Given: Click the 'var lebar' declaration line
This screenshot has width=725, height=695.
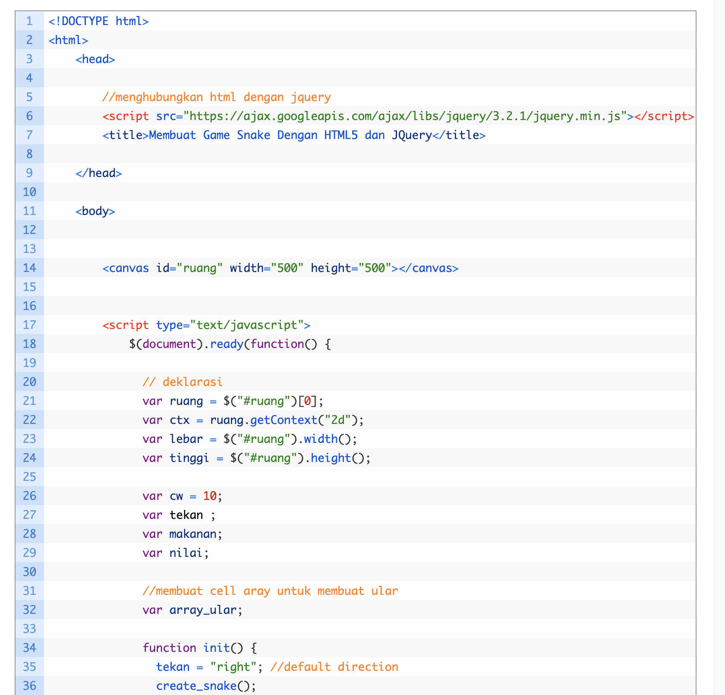Looking at the screenshot, I should pos(250,439).
